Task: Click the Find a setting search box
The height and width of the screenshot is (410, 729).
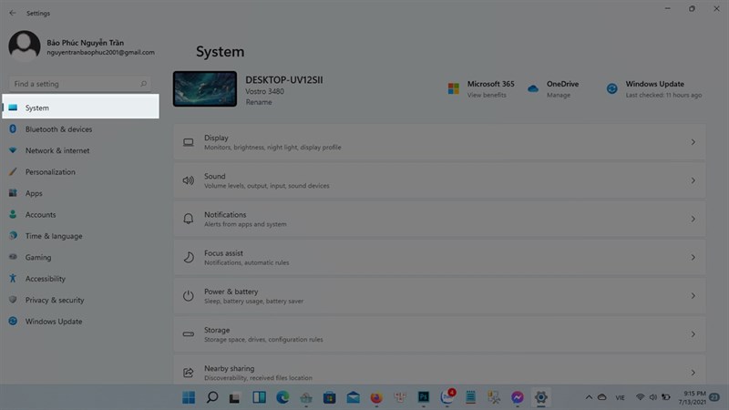Action: tap(80, 84)
